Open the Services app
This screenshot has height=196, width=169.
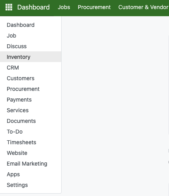pyautogui.click(x=30, y=110)
